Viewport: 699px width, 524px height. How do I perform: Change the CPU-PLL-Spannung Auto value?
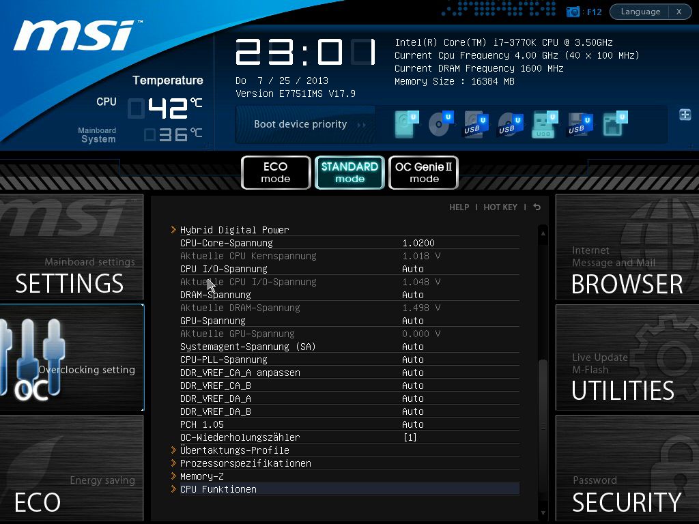click(x=413, y=359)
